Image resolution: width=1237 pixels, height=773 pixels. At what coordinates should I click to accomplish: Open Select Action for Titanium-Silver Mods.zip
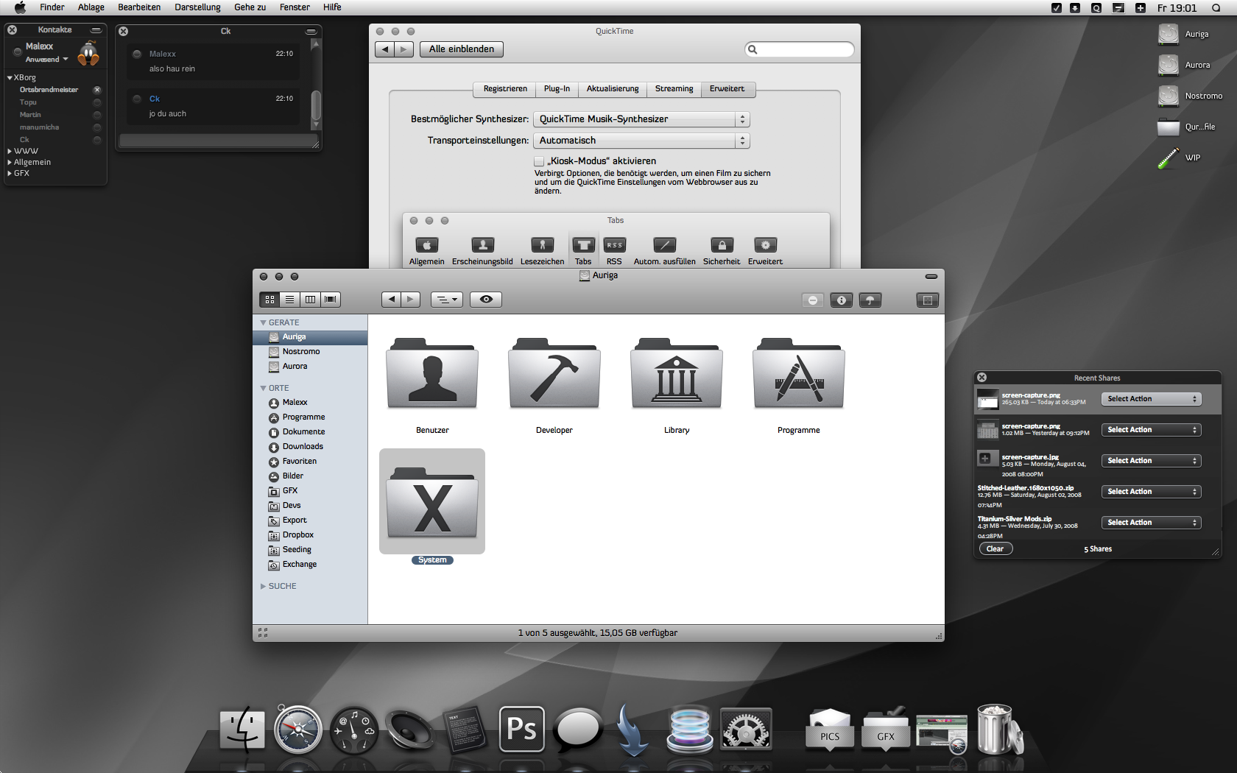pos(1152,523)
